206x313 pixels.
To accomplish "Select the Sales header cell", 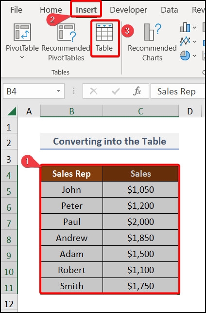I will pyautogui.click(x=141, y=173).
